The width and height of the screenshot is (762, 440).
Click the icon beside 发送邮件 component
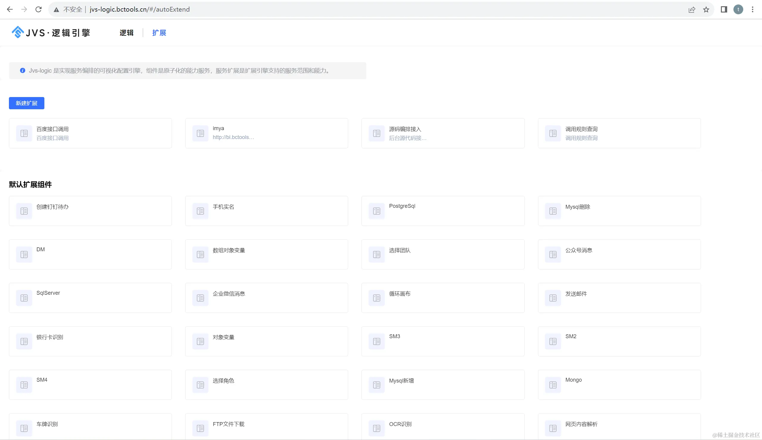[553, 298]
